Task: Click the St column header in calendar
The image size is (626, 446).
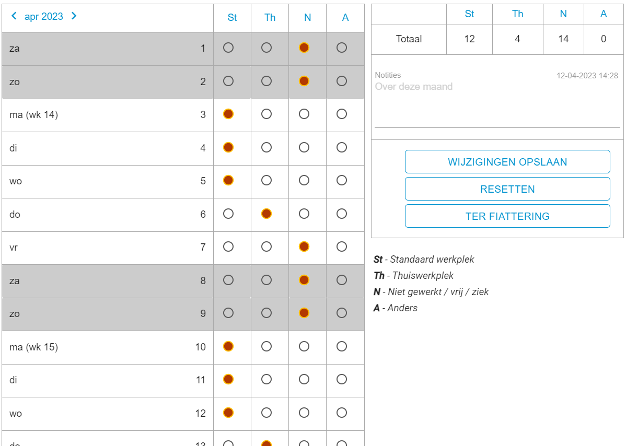Action: (232, 17)
